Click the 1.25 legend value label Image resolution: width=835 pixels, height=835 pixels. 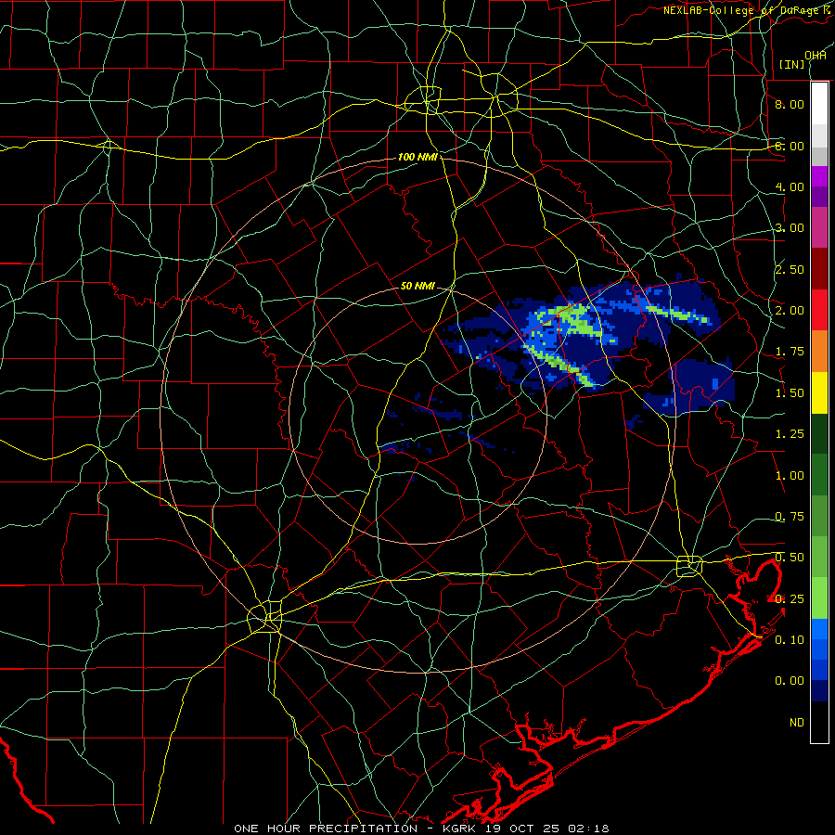coord(790,434)
